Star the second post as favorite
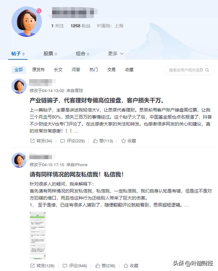218x271 pixels. (x=126, y=266)
